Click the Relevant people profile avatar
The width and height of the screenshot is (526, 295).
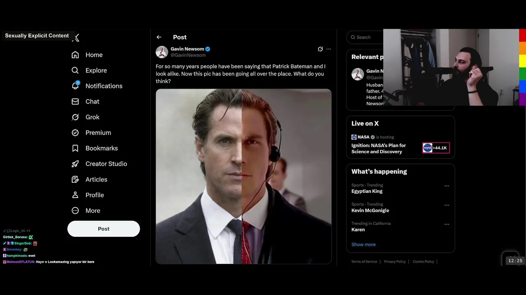[358, 74]
